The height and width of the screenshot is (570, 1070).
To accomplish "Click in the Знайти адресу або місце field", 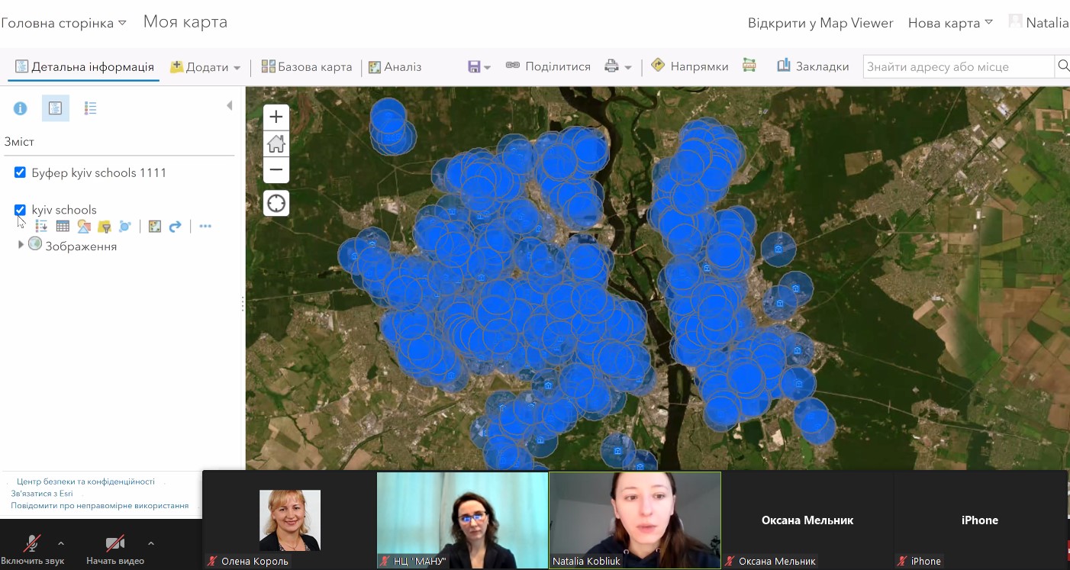I will pos(958,67).
